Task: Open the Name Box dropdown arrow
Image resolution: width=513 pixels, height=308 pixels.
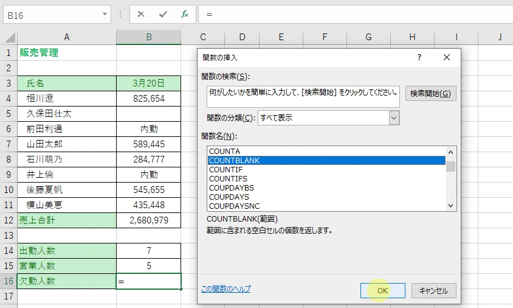Action: point(106,13)
